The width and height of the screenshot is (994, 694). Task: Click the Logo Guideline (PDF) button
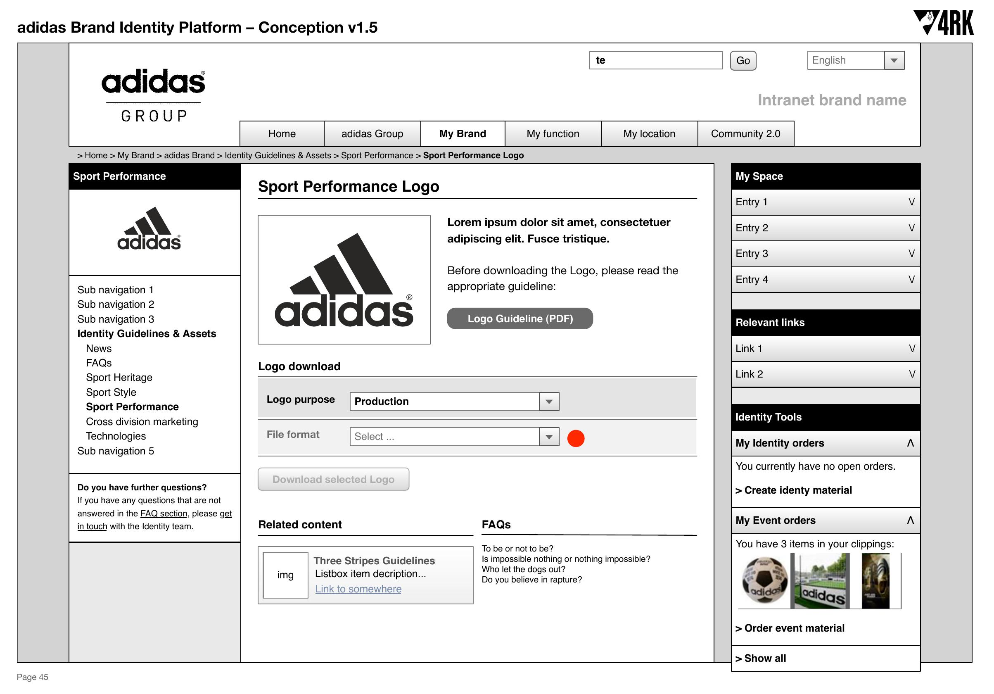click(520, 318)
